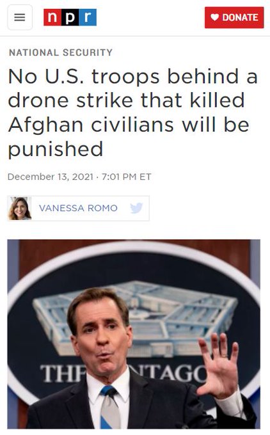Click the NPR logo
This screenshot has height=435, width=270.
pos(70,17)
